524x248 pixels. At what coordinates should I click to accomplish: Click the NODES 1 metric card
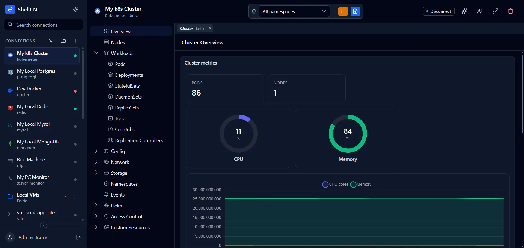pyautogui.click(x=307, y=89)
